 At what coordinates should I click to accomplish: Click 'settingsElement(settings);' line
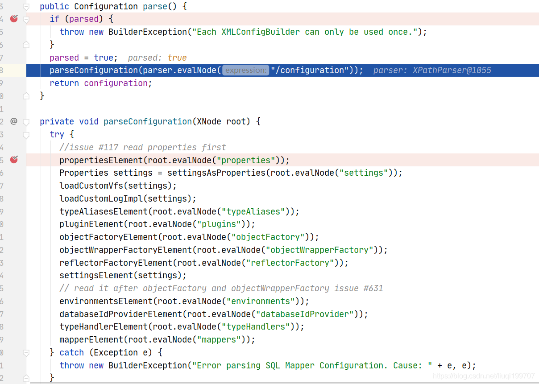click(x=123, y=275)
